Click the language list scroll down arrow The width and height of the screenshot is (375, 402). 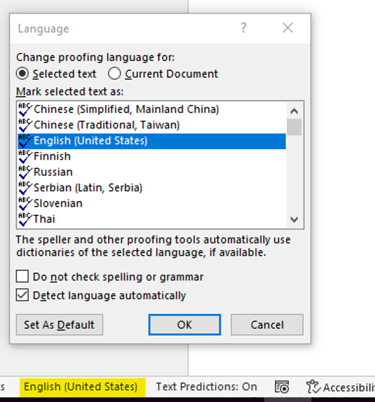[x=294, y=220]
